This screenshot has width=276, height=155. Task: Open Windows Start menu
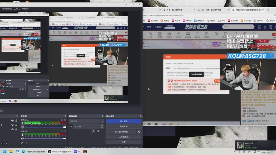(x=5, y=152)
